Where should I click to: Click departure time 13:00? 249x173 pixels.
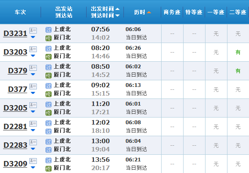[x=100, y=141]
